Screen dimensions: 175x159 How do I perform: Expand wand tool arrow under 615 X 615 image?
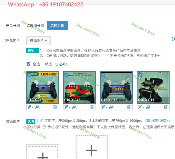(33, 107)
